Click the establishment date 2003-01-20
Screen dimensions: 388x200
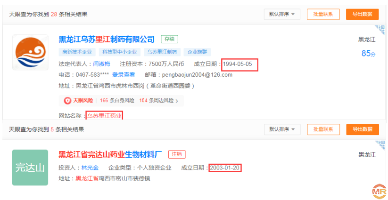pos(225,168)
